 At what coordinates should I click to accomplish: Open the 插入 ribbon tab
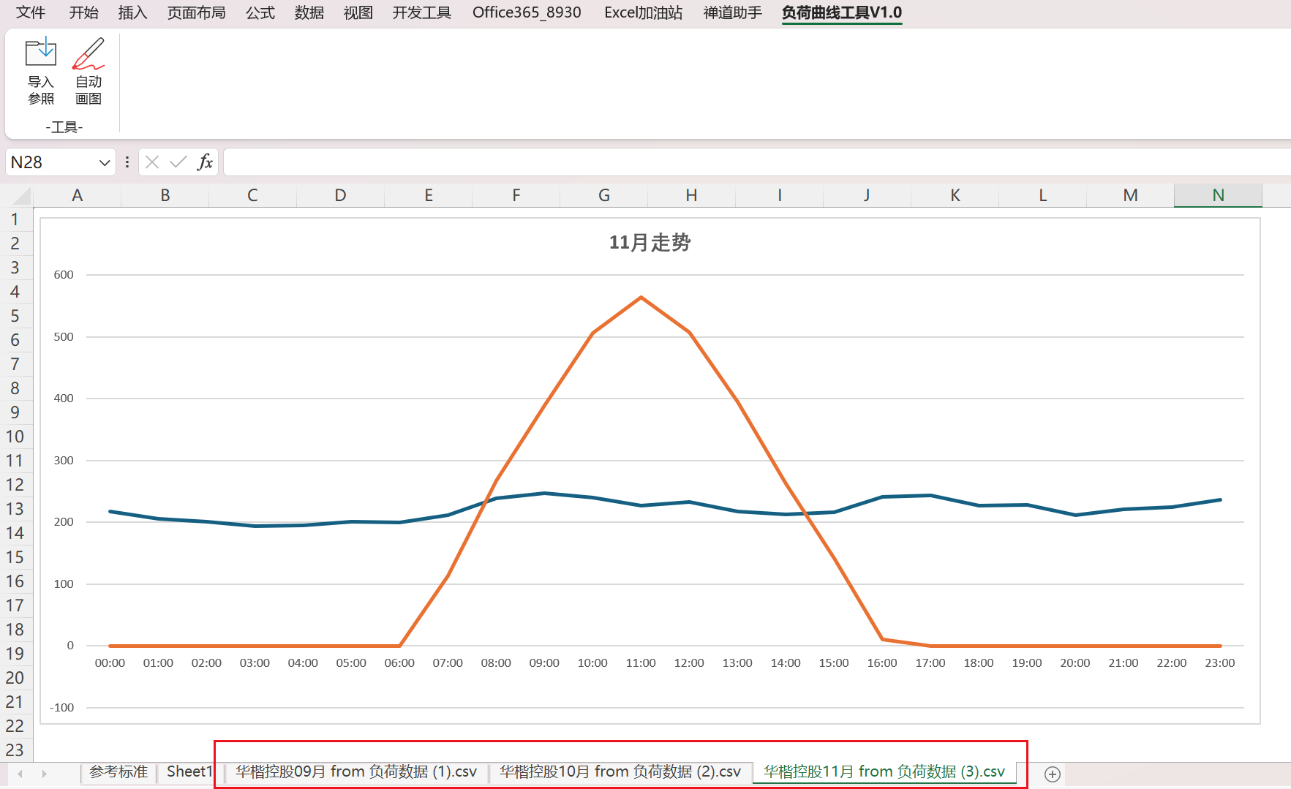click(132, 12)
